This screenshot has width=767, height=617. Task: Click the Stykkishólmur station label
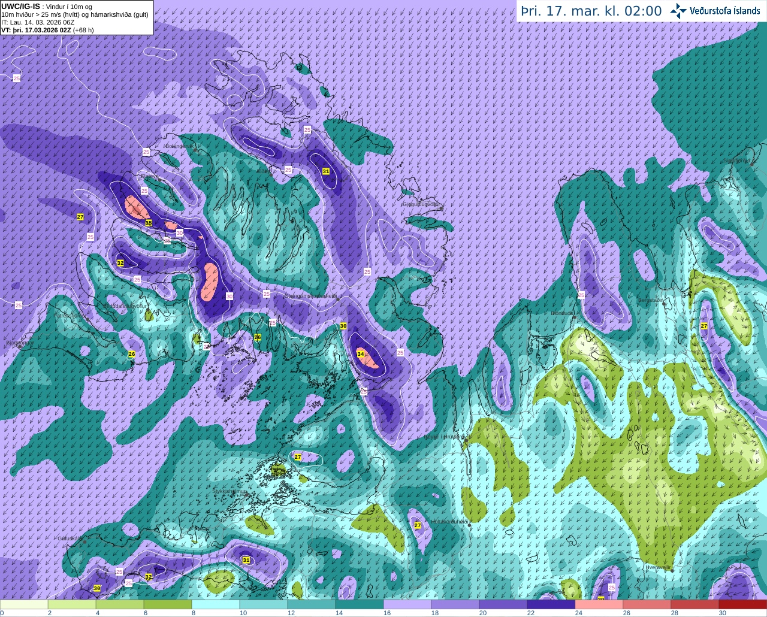[x=230, y=491]
